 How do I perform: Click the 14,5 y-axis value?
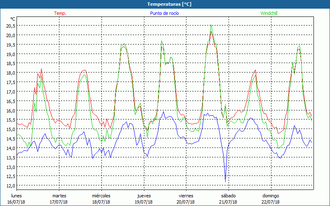[x=11, y=139]
